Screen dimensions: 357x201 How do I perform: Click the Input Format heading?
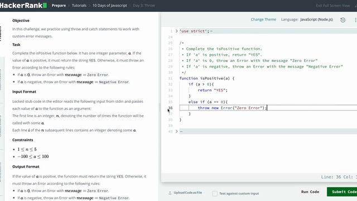[24, 92]
